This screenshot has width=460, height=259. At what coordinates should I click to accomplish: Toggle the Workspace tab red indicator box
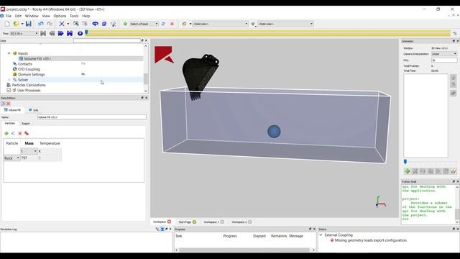pyautogui.click(x=169, y=222)
